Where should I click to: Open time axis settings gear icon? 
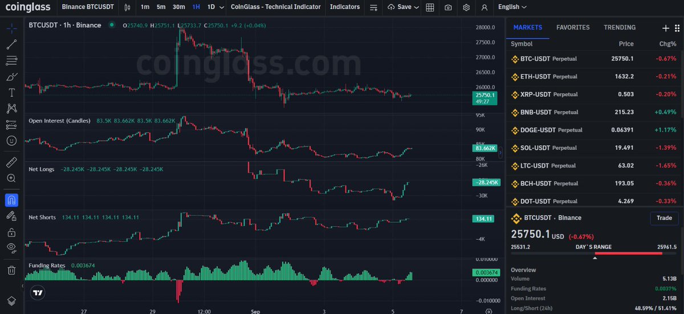coord(488,312)
